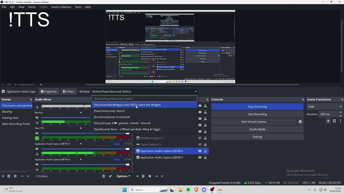The image size is (344, 194).
Task: Move the selected source up
Action: [x=157, y=176]
